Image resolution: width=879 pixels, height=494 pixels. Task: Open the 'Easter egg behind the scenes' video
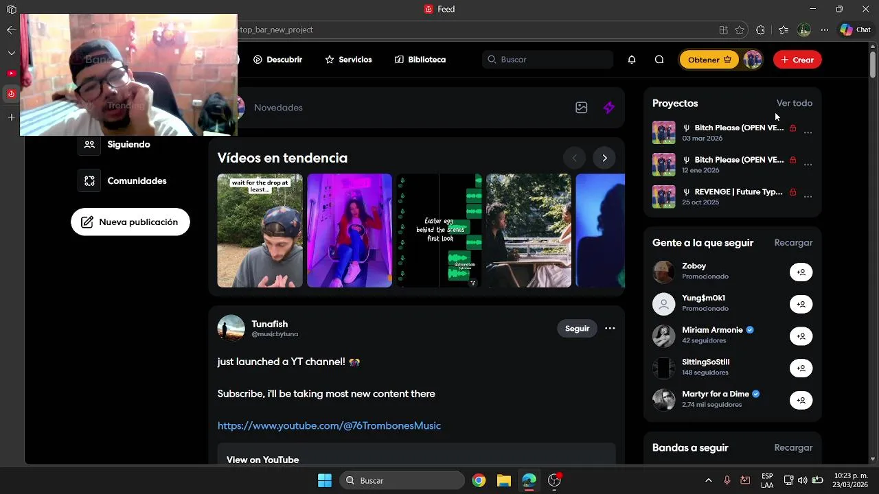(x=439, y=231)
